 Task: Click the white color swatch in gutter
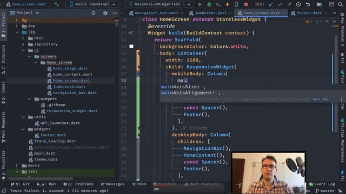[x=131, y=46]
